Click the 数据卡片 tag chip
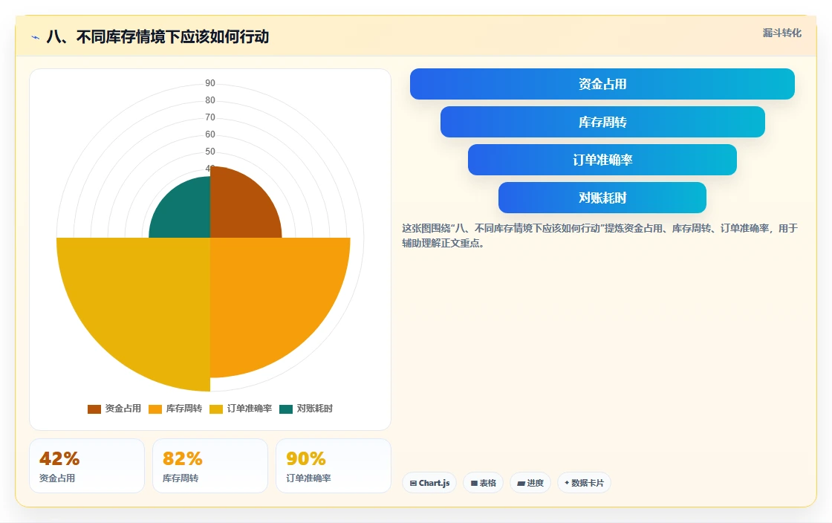832x523 pixels. tap(584, 483)
